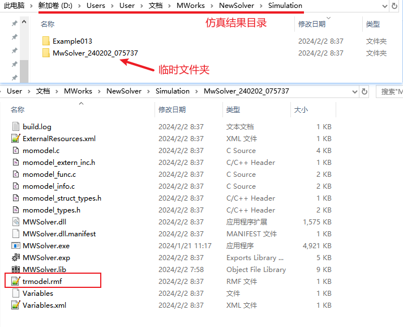Select the ExternalResources.xml file icon
The width and height of the screenshot is (403, 327).
(16, 139)
